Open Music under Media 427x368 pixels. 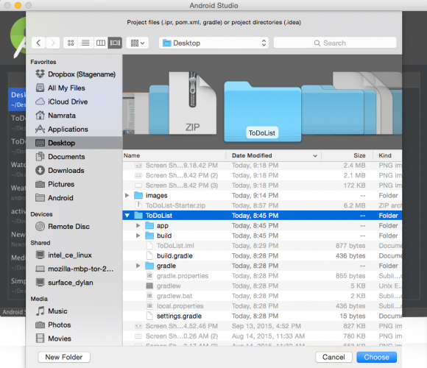point(74,311)
